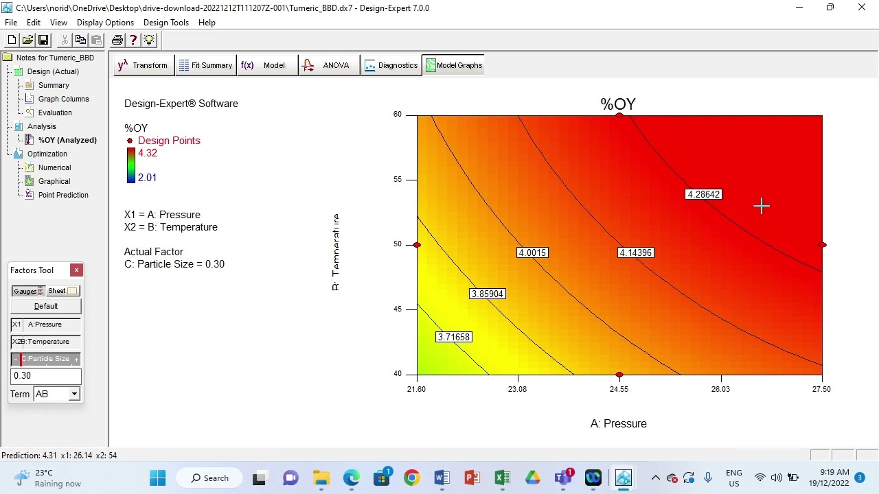
Task: Click the %OY graph title
Action: tap(618, 104)
